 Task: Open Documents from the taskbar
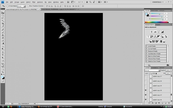[x=127, y=107]
